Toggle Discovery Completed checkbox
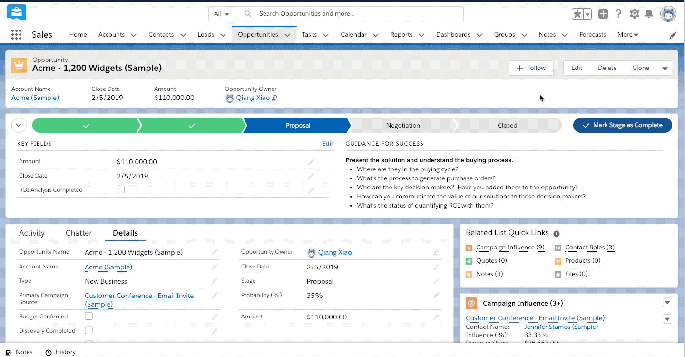This screenshot has width=685, height=357. point(89,330)
